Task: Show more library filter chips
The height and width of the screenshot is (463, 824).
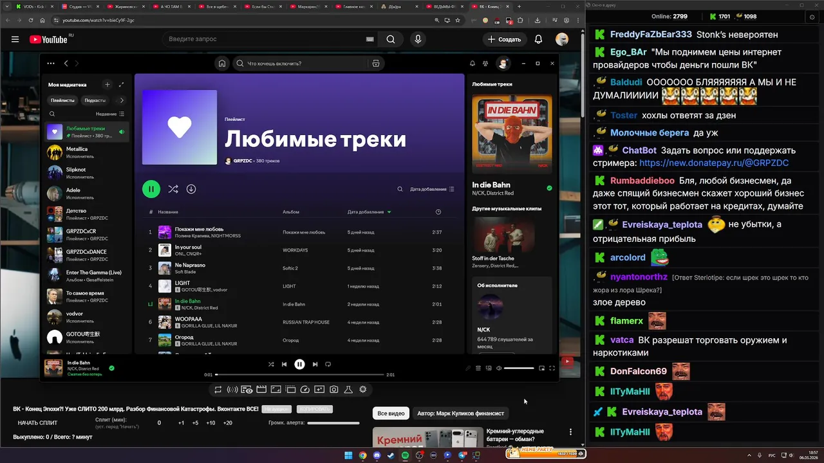Action: [x=122, y=100]
